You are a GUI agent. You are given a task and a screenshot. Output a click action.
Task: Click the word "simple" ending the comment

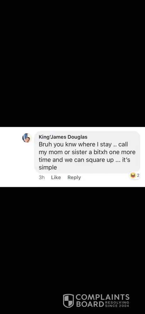coord(48,168)
